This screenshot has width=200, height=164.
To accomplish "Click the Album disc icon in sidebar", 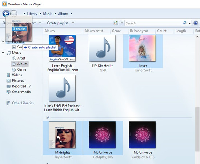I will 14,64.
